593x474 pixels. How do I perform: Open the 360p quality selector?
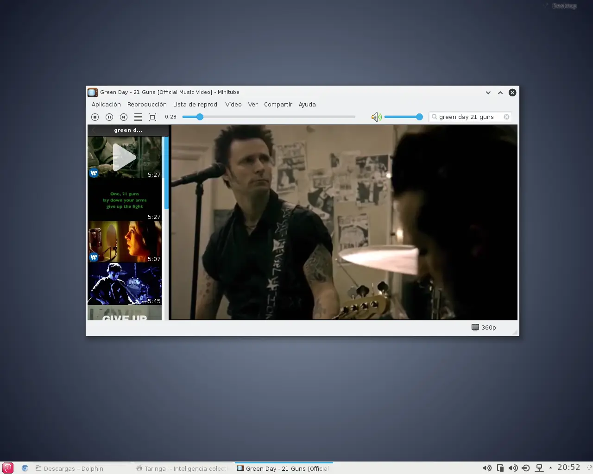click(x=484, y=327)
